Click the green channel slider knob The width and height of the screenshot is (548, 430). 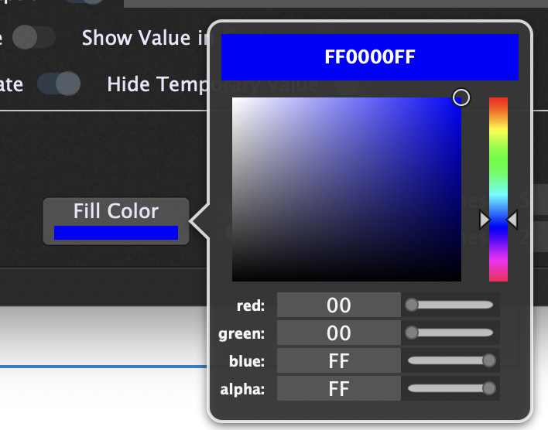[x=412, y=333]
